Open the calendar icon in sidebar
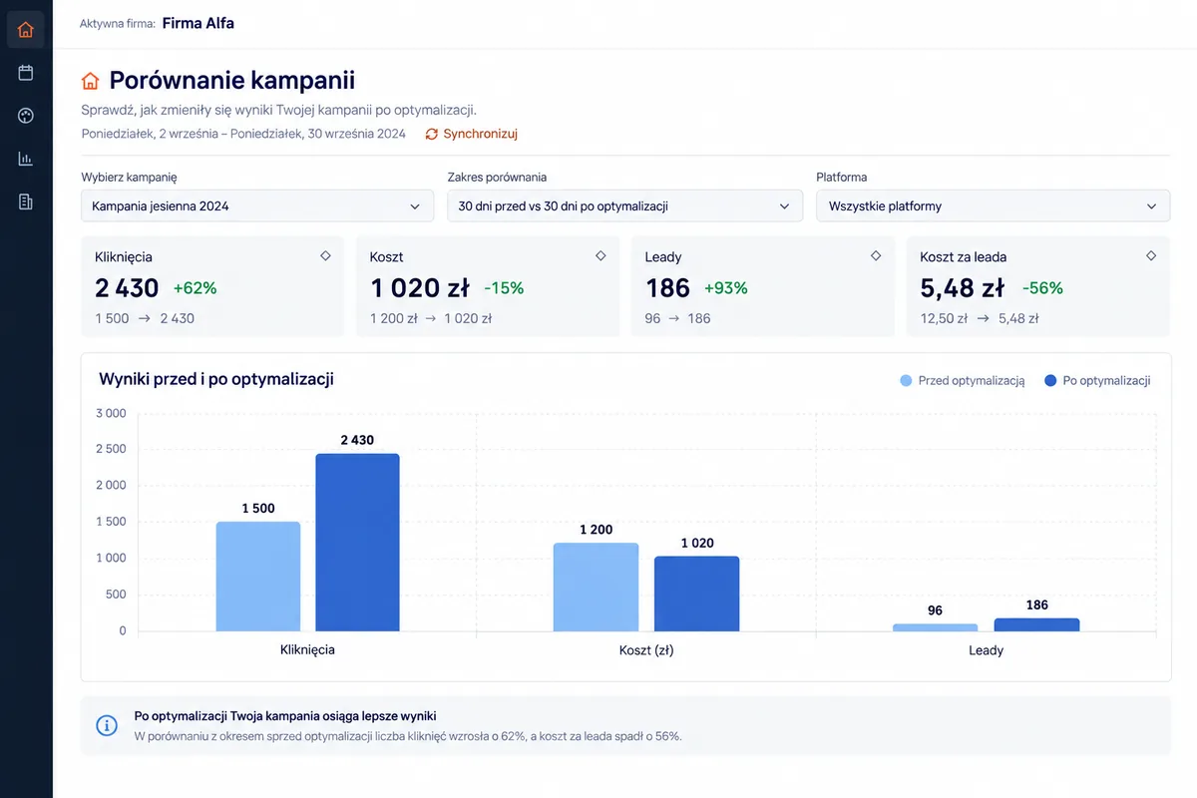Screen dimensions: 1197x798 [26, 73]
